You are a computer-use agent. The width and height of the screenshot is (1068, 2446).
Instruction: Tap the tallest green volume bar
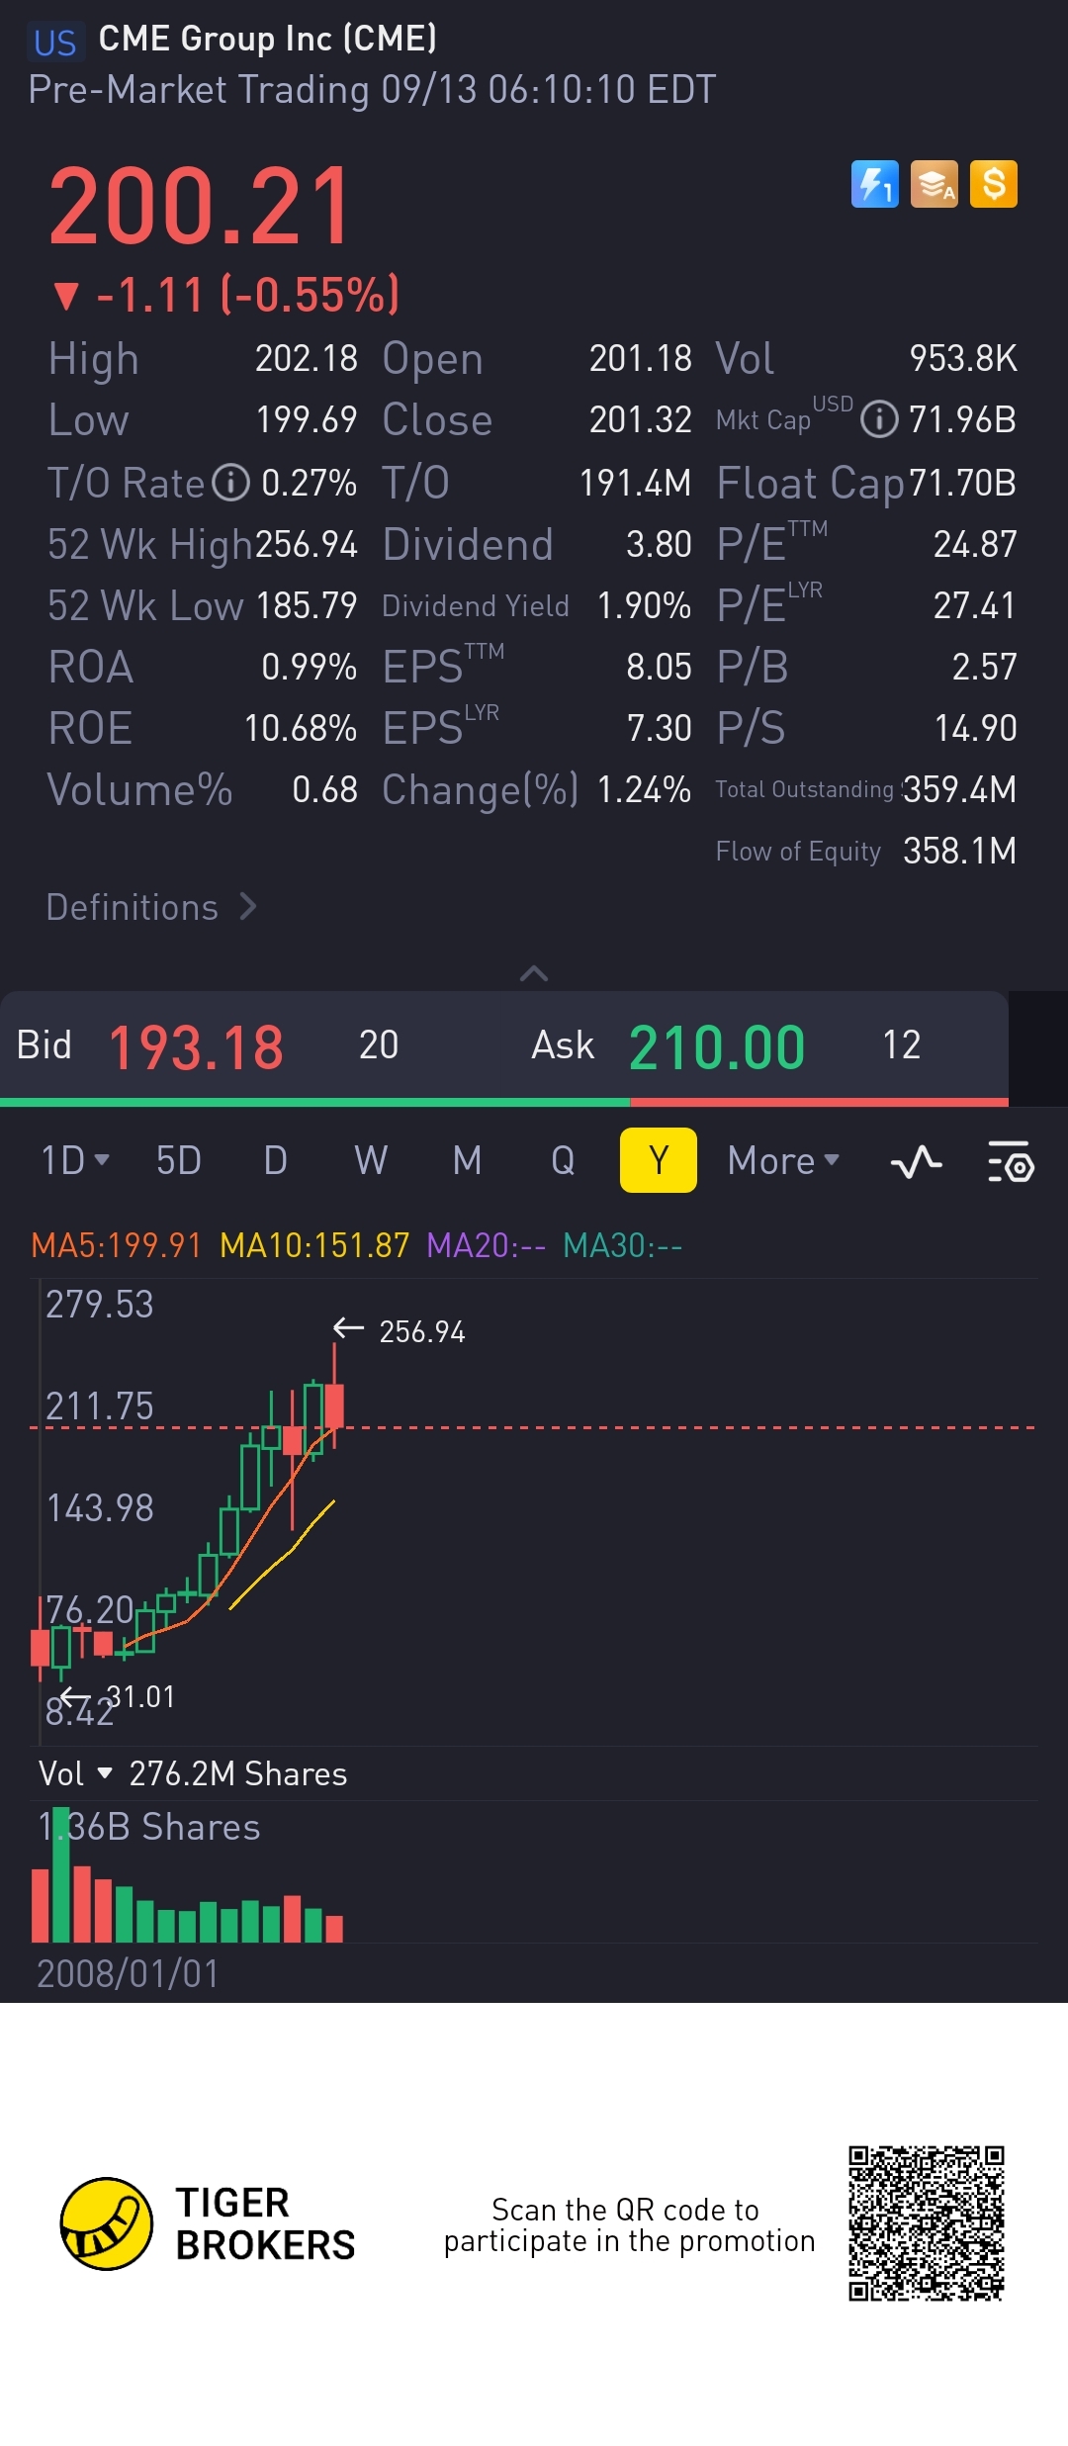tap(61, 1874)
